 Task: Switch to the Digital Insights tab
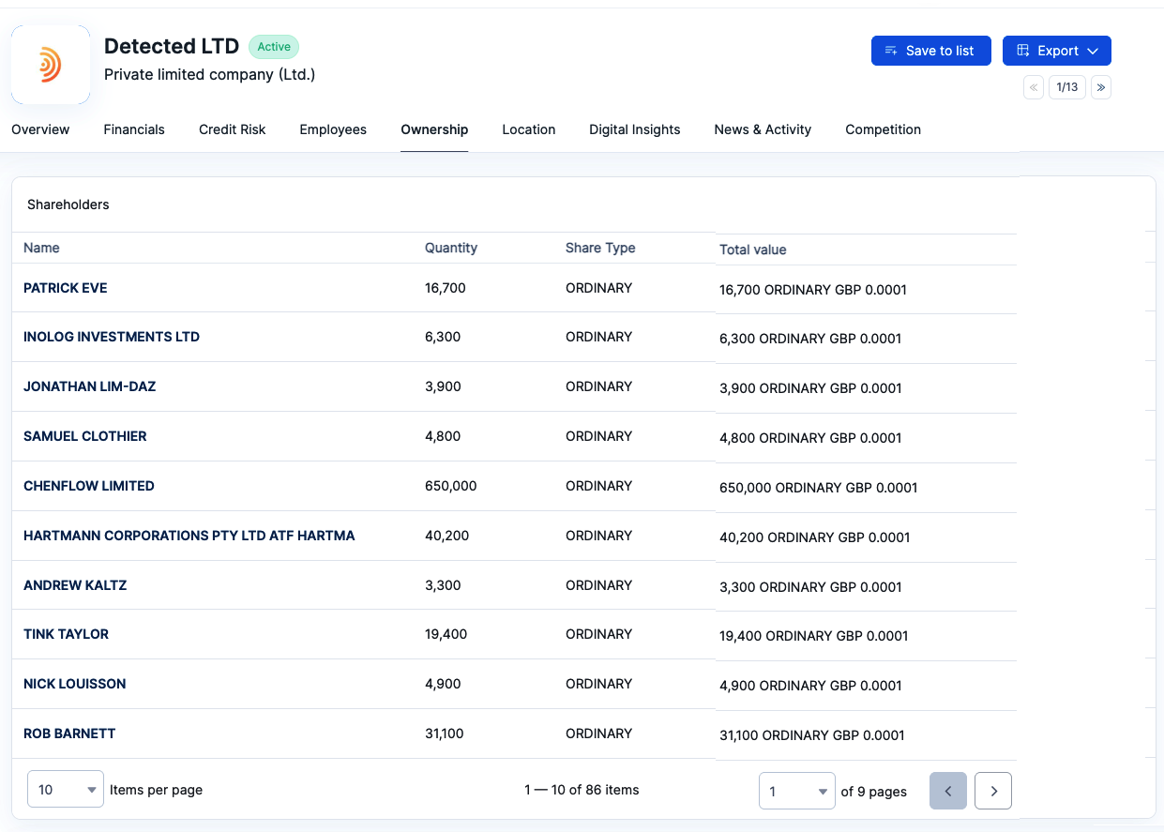(x=634, y=129)
